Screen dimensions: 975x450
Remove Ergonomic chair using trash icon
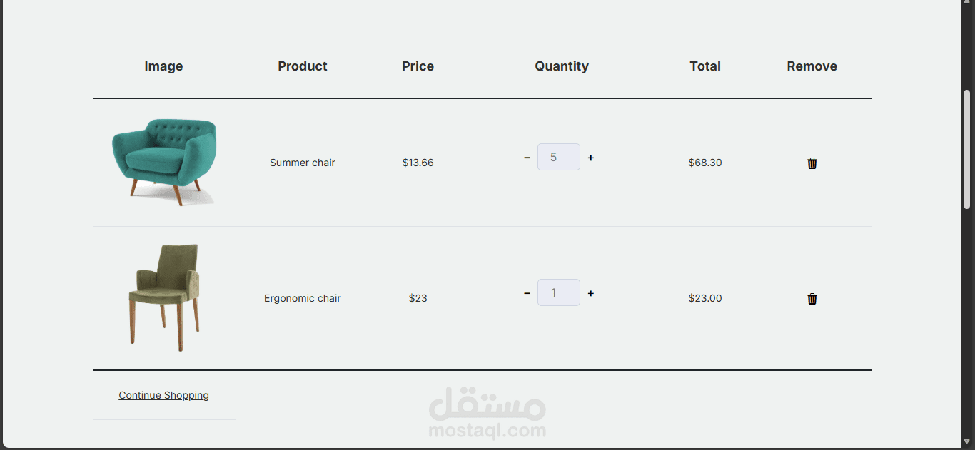[x=812, y=299]
